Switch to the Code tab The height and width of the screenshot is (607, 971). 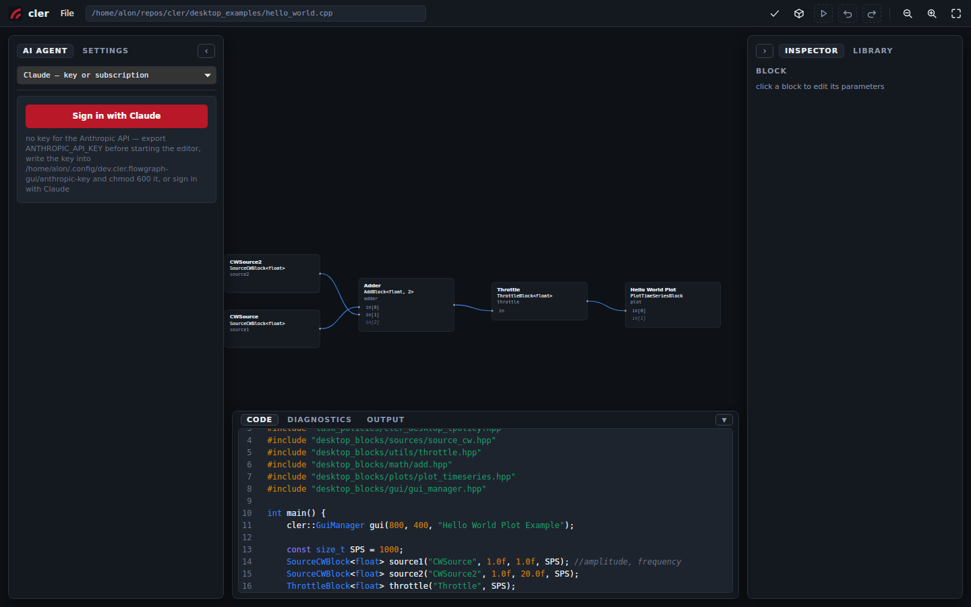260,420
